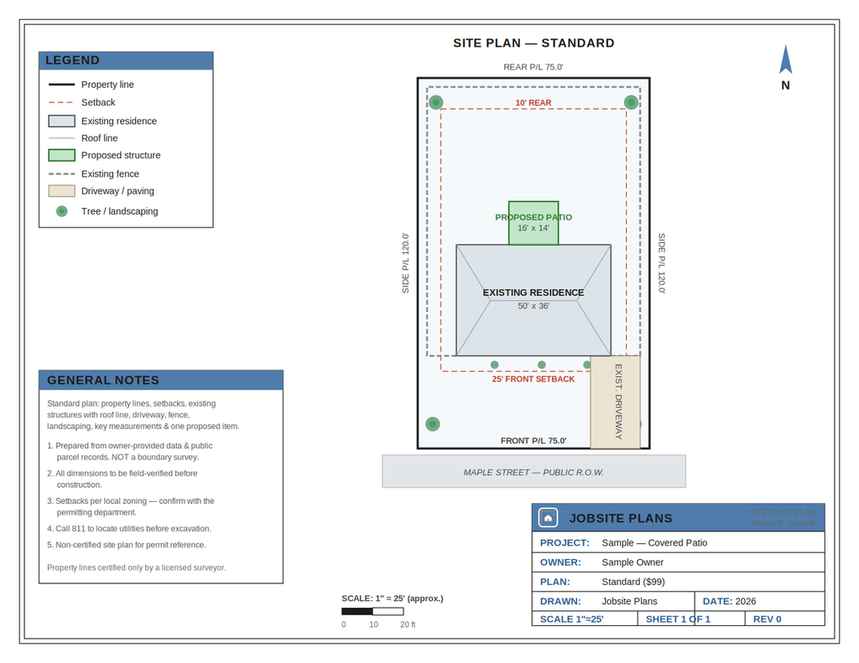The image size is (859, 663).
Task: Click note 4 about calling 811
Action: (x=129, y=528)
